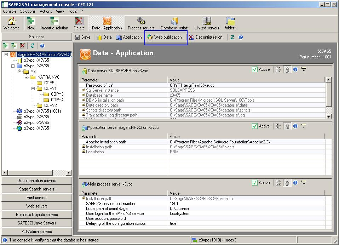Open the ? help menu
The height and width of the screenshot is (245, 339).
[82, 11]
